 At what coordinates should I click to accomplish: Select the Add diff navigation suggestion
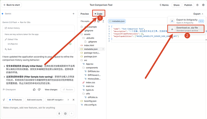[x=55, y=100]
